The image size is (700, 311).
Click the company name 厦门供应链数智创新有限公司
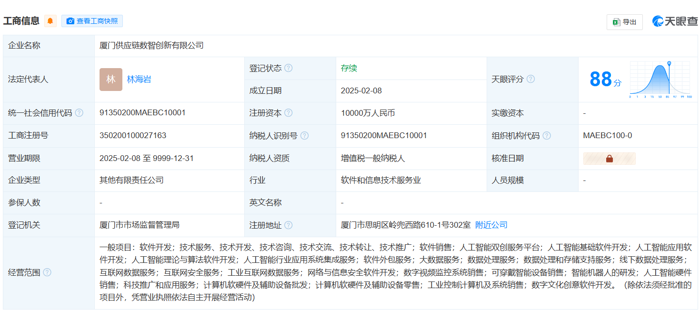tap(151, 46)
